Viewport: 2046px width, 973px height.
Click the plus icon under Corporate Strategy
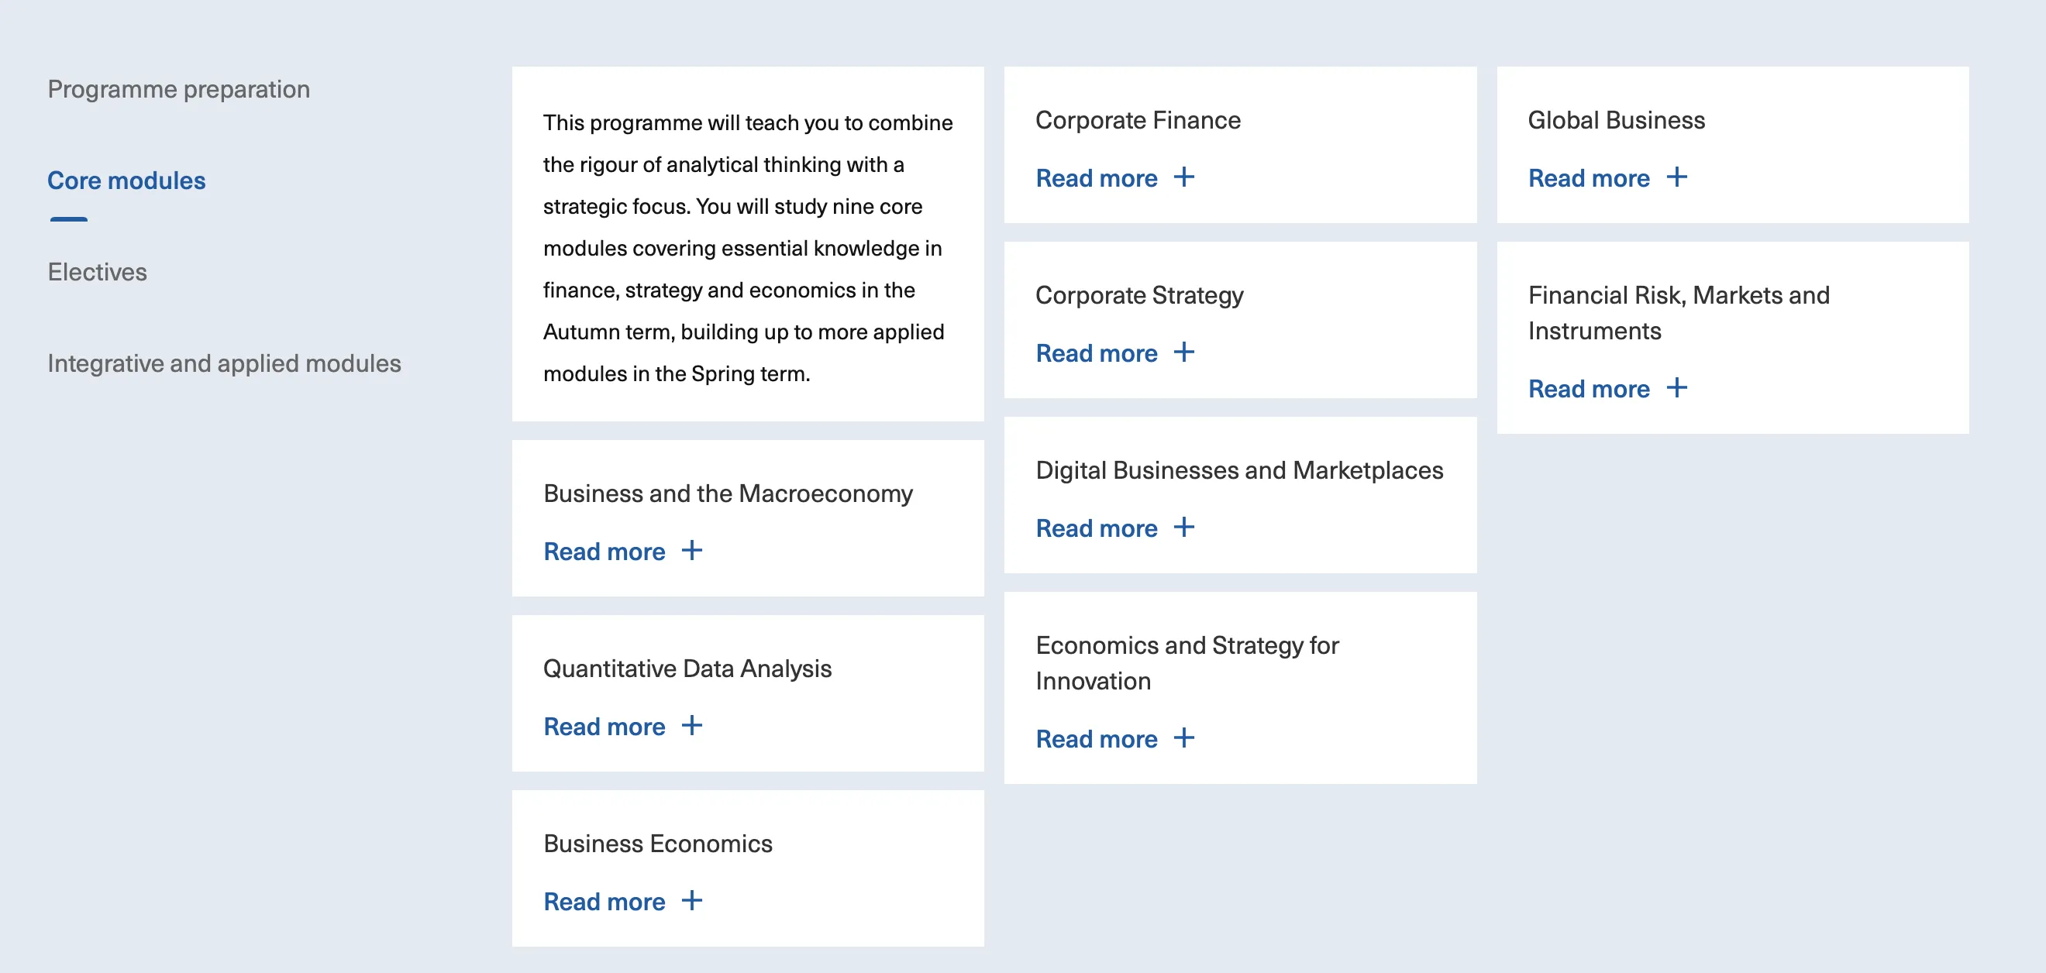[x=1183, y=352]
